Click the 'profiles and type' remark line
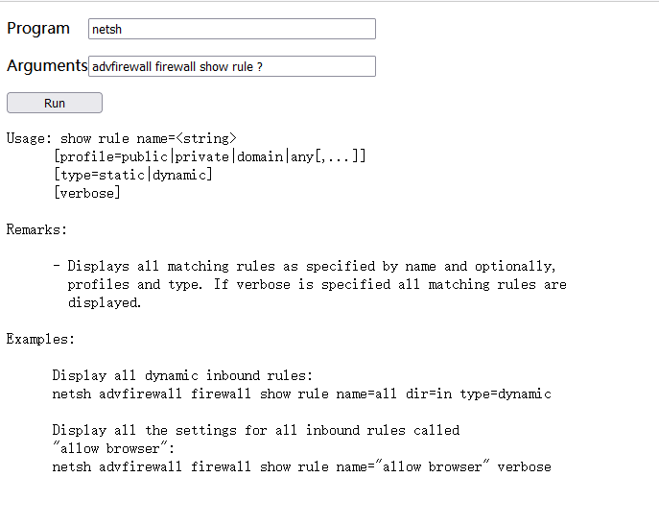 click(x=317, y=284)
